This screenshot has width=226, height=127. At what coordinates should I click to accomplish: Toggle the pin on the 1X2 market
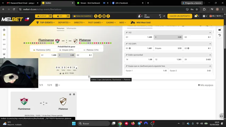[x=127, y=33]
